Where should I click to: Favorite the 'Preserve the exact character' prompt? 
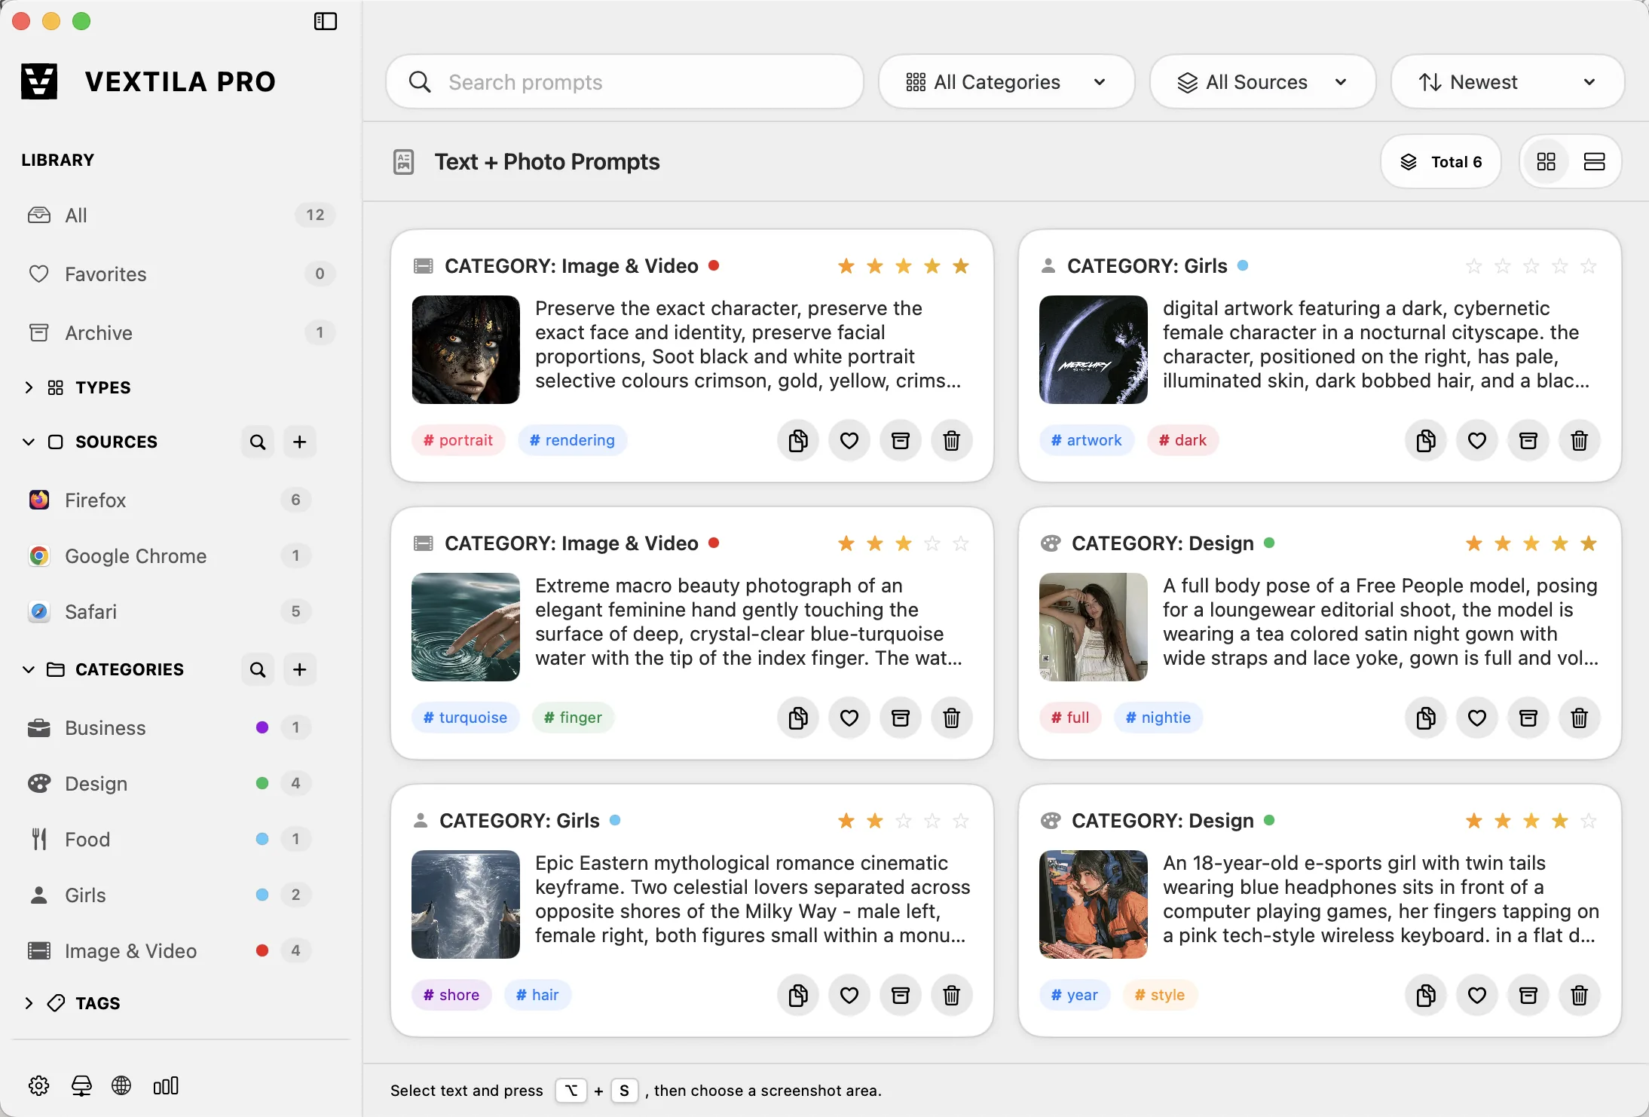click(x=849, y=440)
